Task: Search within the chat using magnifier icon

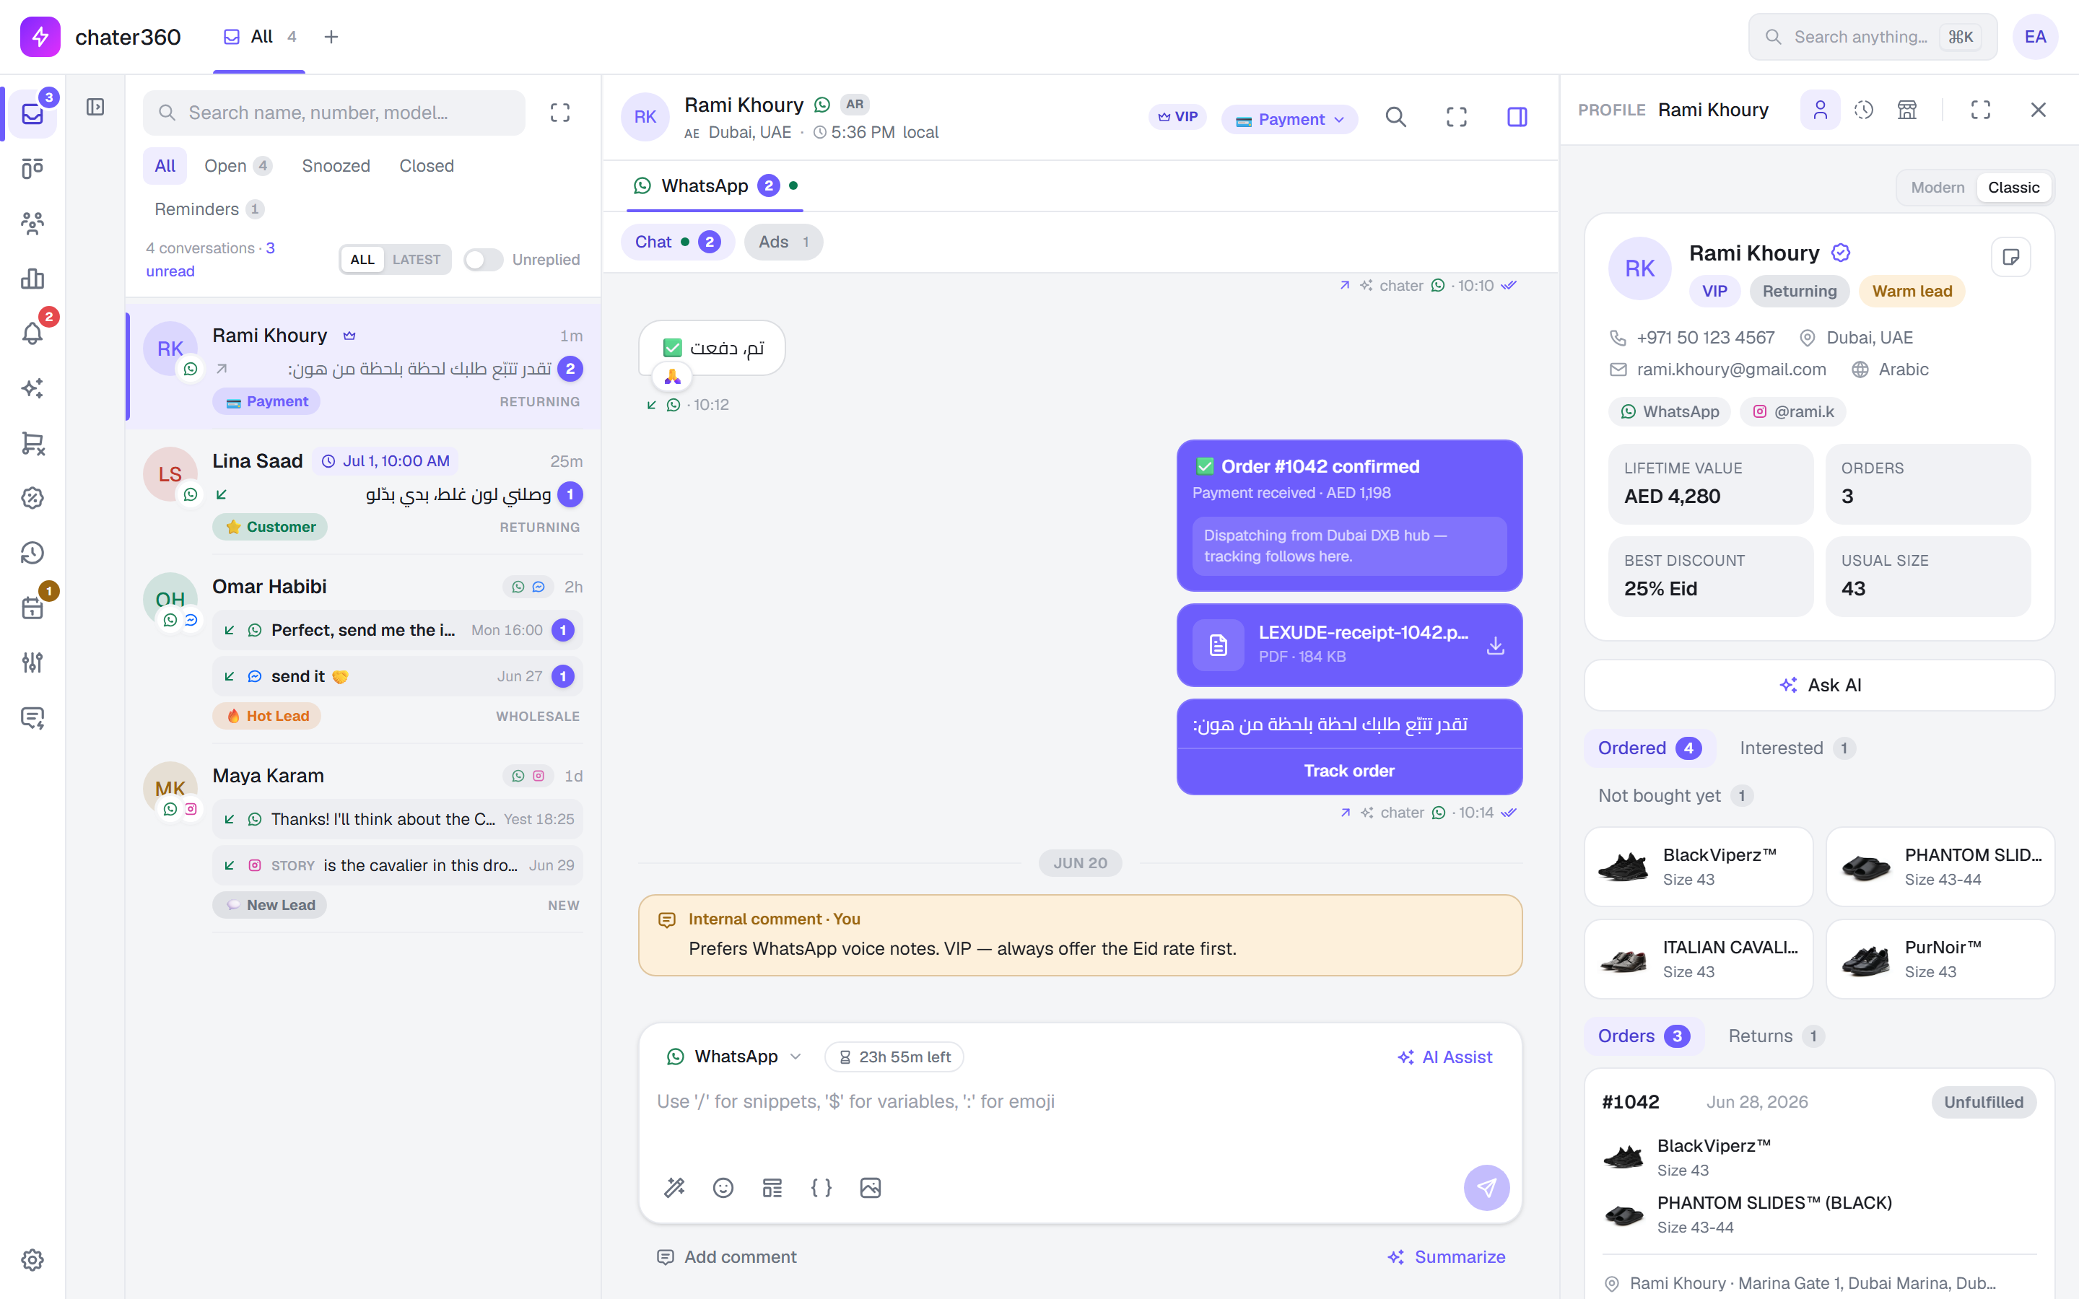Action: 1396,117
